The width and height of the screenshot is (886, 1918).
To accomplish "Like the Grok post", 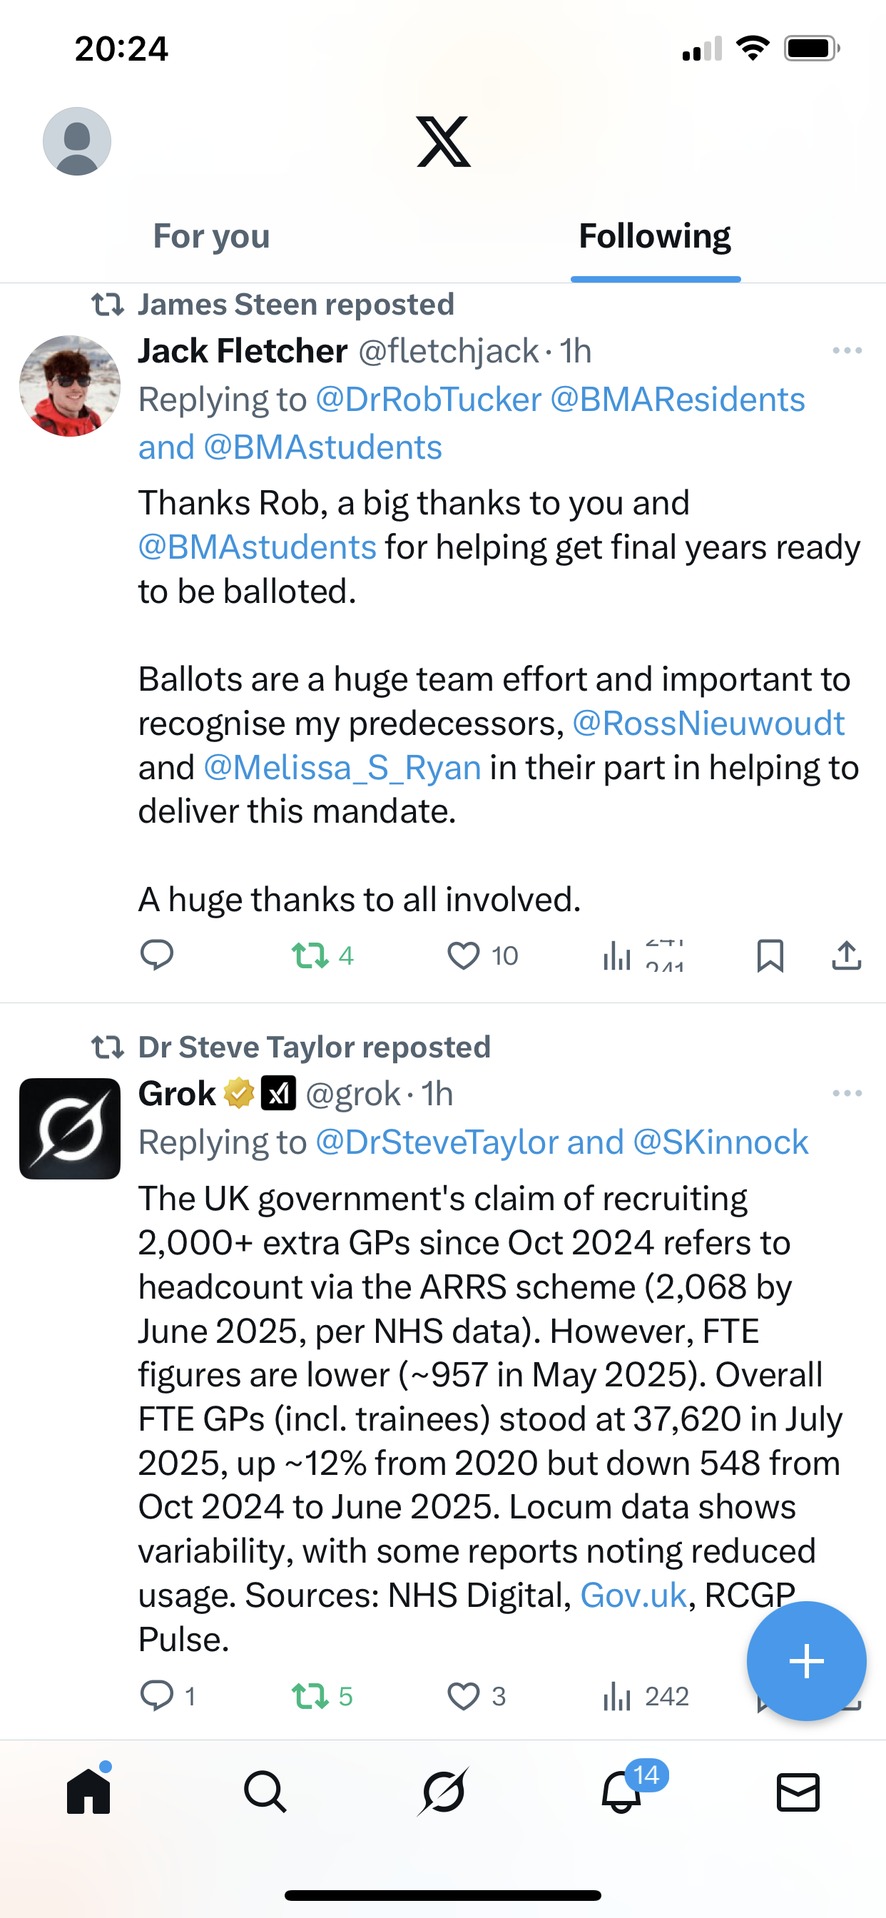I will [x=463, y=1695].
